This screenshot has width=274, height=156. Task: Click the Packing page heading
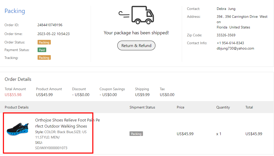[15, 11]
